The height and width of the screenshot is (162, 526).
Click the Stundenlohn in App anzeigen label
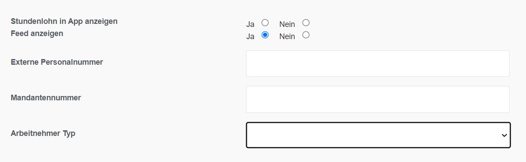click(64, 21)
